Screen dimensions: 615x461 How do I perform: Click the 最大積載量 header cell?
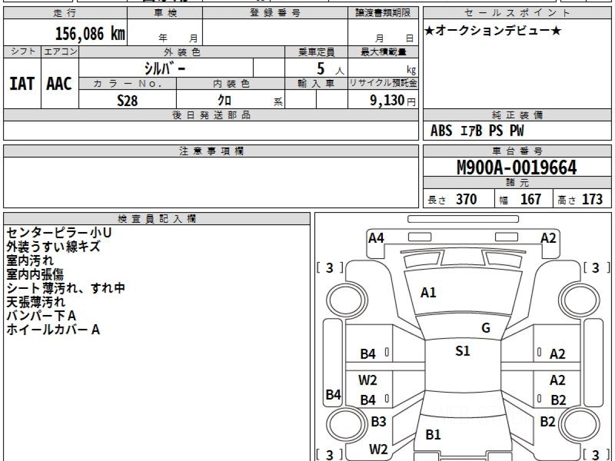pyautogui.click(x=383, y=52)
